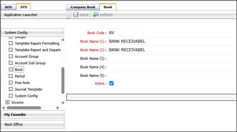Click the Book Code input field
237x132 pixels.
coord(125,33)
